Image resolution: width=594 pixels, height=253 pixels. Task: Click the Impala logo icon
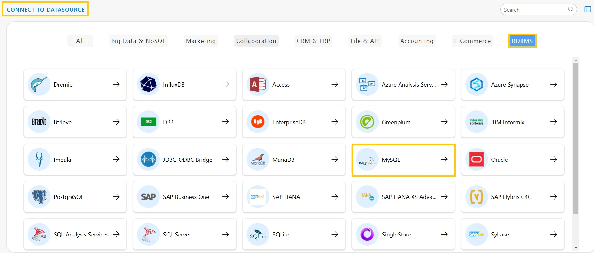pyautogui.click(x=39, y=159)
